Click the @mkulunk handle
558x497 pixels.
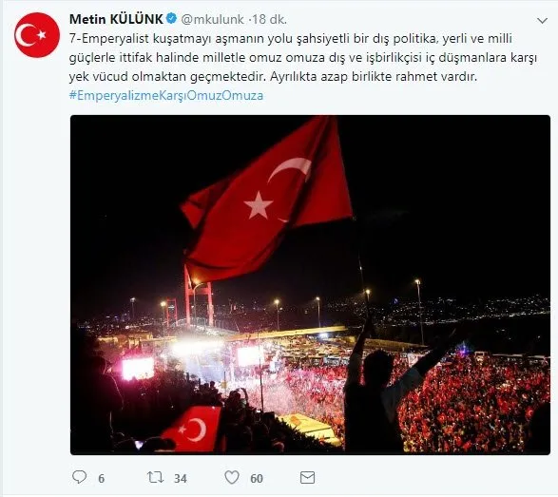212,19
